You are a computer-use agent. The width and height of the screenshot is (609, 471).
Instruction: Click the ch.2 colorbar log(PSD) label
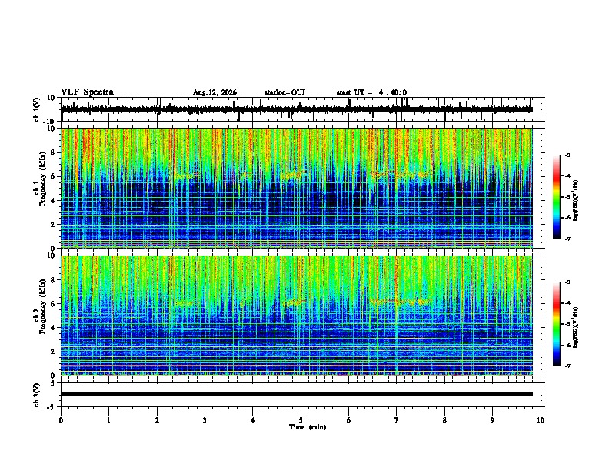pyautogui.click(x=576, y=327)
